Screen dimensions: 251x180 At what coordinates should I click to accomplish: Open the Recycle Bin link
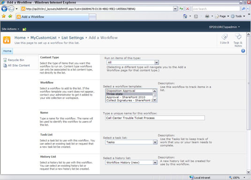point(16,60)
